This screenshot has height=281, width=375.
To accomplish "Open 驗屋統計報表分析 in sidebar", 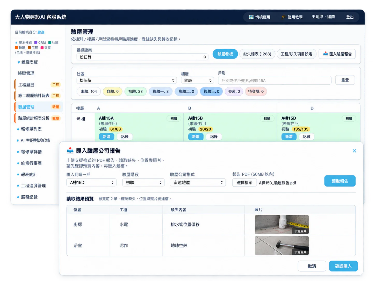I will click(39, 118).
